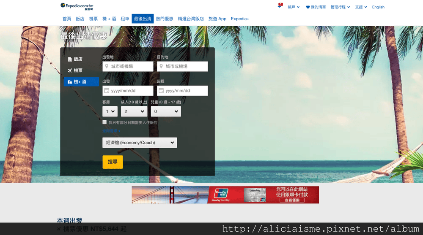Open 飯店 in top navigation bar

point(80,19)
